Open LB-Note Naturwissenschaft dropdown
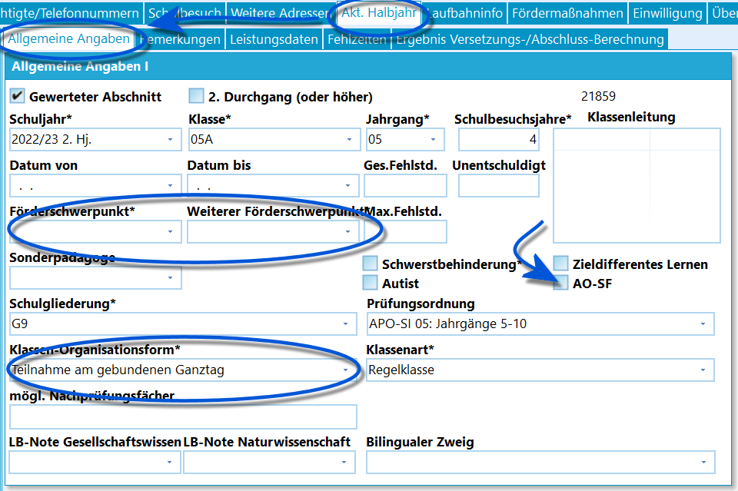The width and height of the screenshot is (738, 491). tap(269, 463)
